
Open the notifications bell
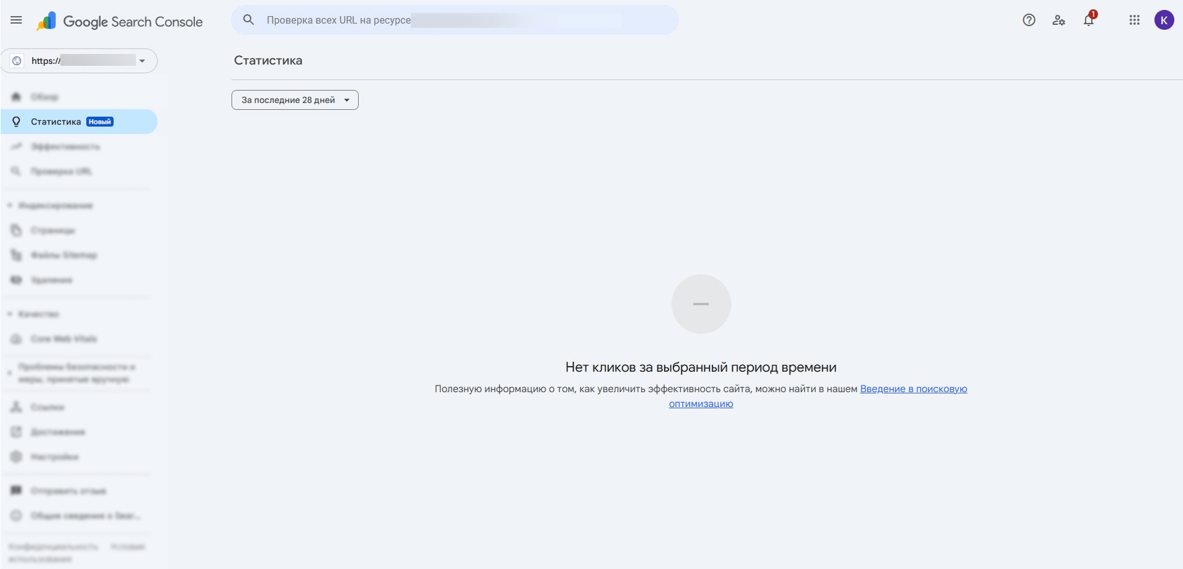click(x=1089, y=20)
